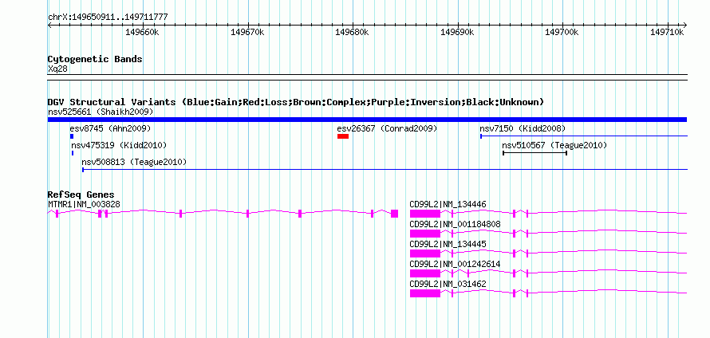This screenshot has width=710, height=338.
Task: Select the nsv510567 (Teague2010) variant label
Action: [x=554, y=146]
